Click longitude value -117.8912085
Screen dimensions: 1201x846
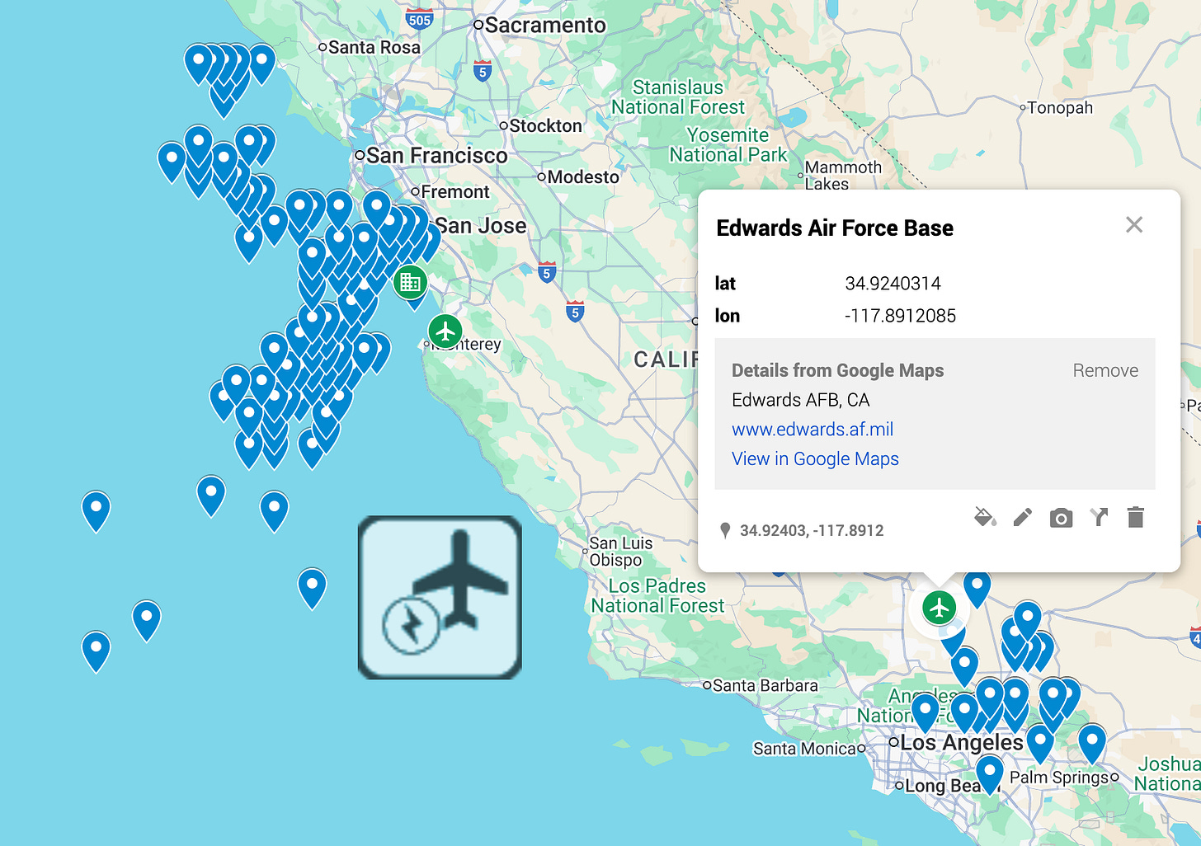point(900,316)
